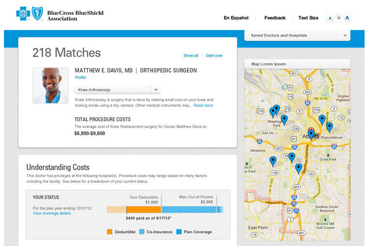This screenshot has width=369, height=246.
Task: Expand Saved Doctors and Hospitals dropdown
Action: click(297, 35)
